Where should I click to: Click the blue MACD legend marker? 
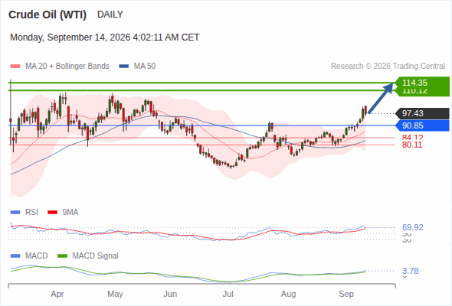[15, 256]
